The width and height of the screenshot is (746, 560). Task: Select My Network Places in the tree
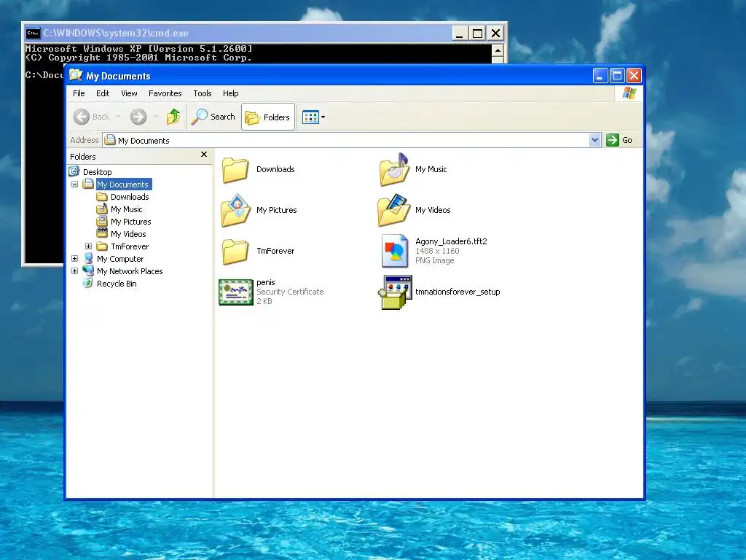130,271
